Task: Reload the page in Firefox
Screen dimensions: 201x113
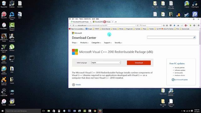Action: (138, 25)
